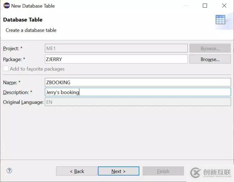Click the 'Project: *' label

coord(13,48)
